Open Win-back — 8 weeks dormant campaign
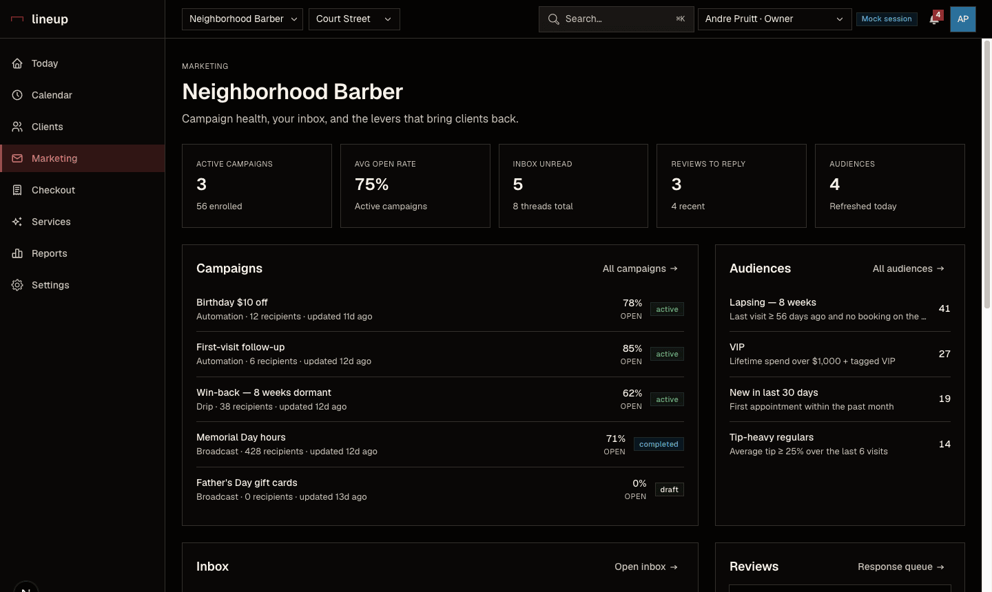 click(440, 399)
